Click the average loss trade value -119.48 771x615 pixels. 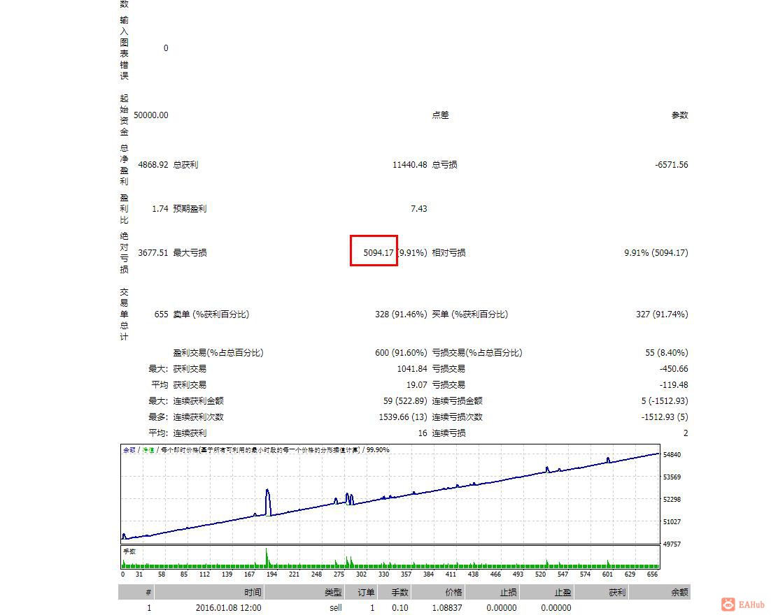click(674, 384)
